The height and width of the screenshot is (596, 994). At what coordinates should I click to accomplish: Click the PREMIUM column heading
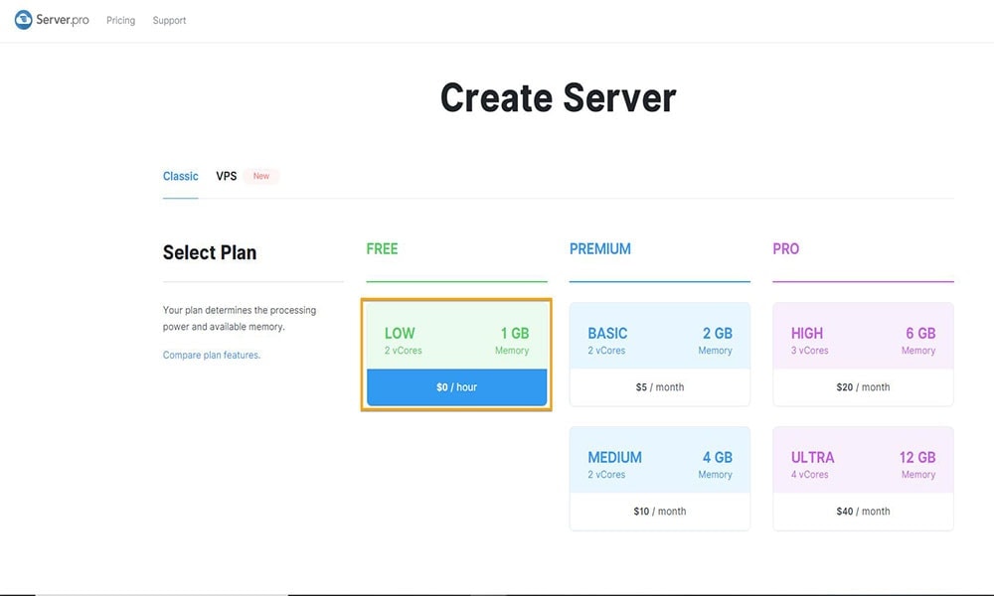(x=599, y=249)
